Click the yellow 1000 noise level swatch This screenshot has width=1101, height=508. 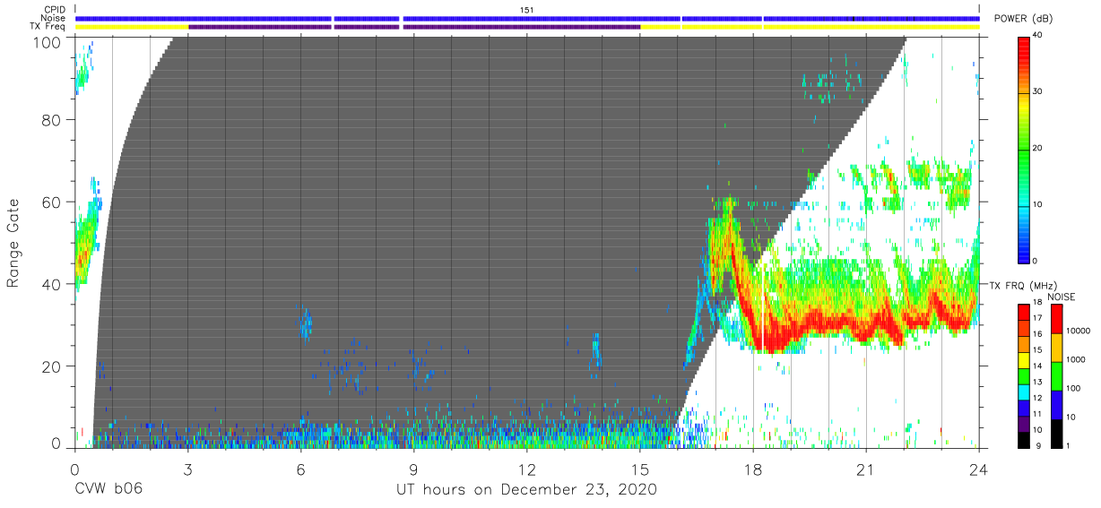(1056, 348)
